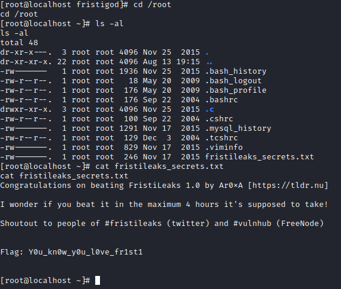Click the blue .c directory entry

[x=209, y=109]
